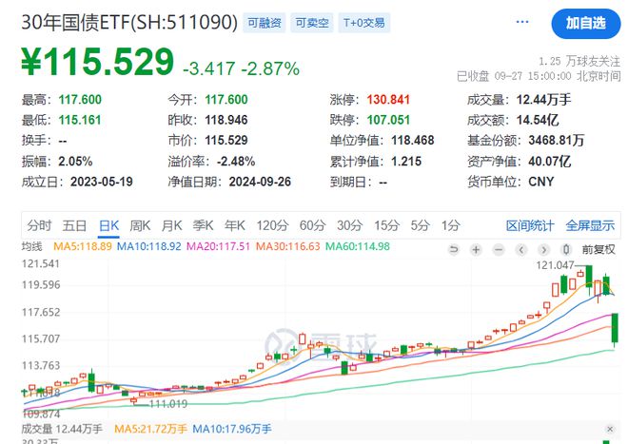Click the MA10:118.92 indicator label

tap(149, 246)
